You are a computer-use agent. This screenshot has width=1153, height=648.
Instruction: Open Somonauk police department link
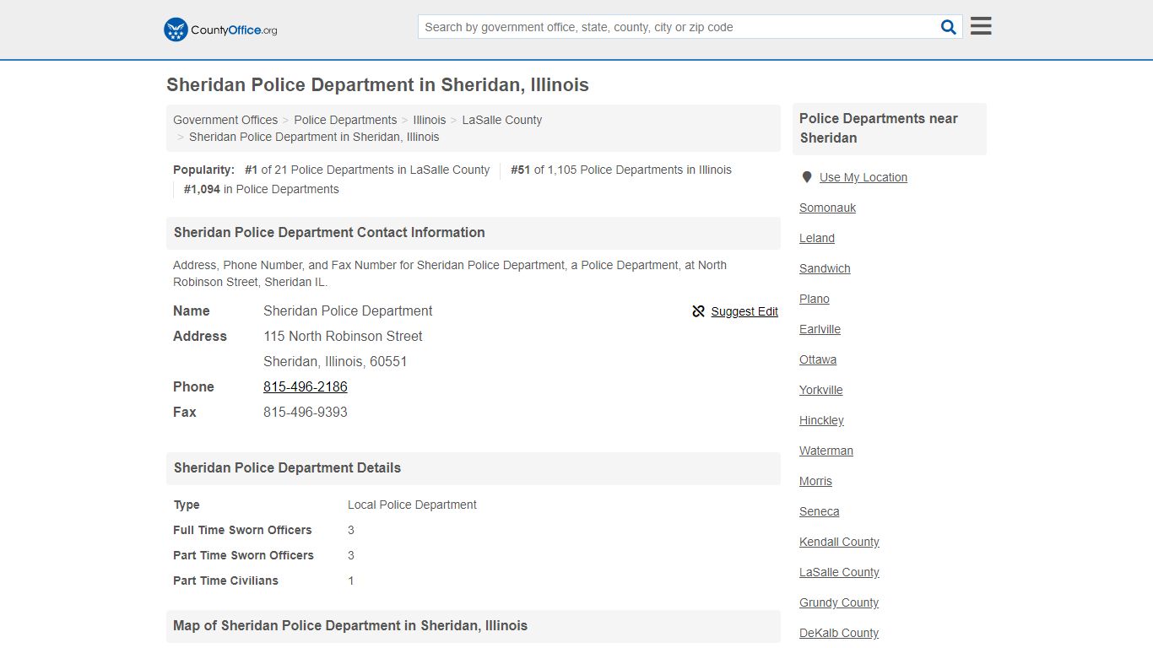[828, 208]
